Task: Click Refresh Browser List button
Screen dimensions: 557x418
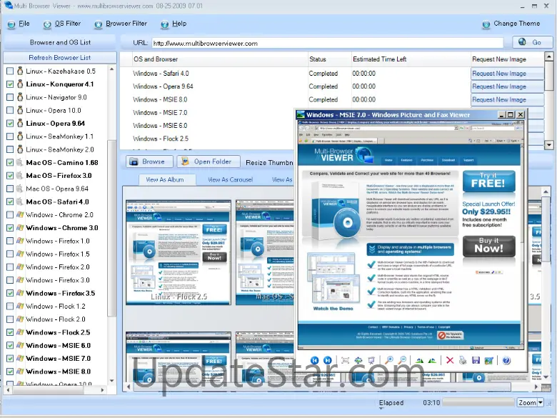Action: point(60,58)
